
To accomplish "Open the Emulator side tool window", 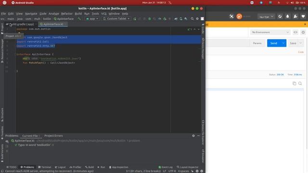I will 203,156.
